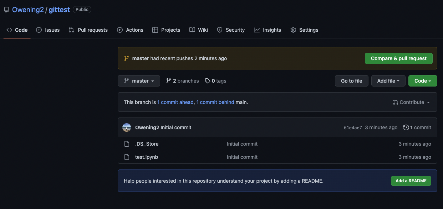Open the Security tab
The width and height of the screenshot is (443, 209).
coord(231,30)
